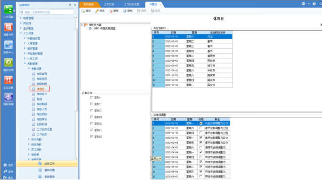Select 基础设置 section in bottom panel
The height and width of the screenshot is (180, 322).
[47, 170]
